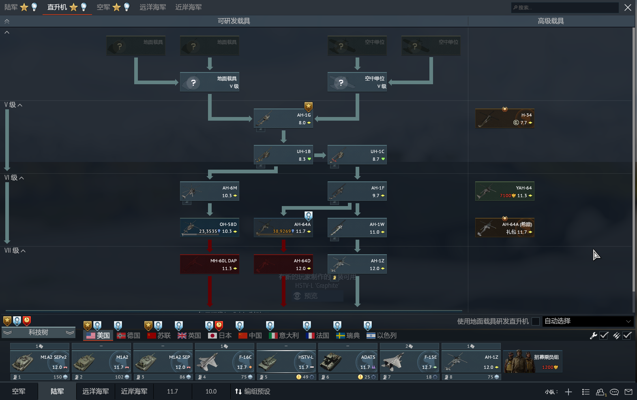This screenshot has height=400, width=637.
Task: Collapse all ranks double-chevron icon
Action: point(6,21)
